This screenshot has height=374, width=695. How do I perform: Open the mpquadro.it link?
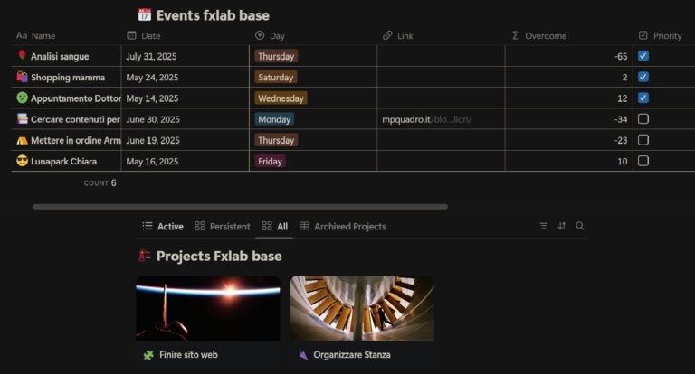427,119
